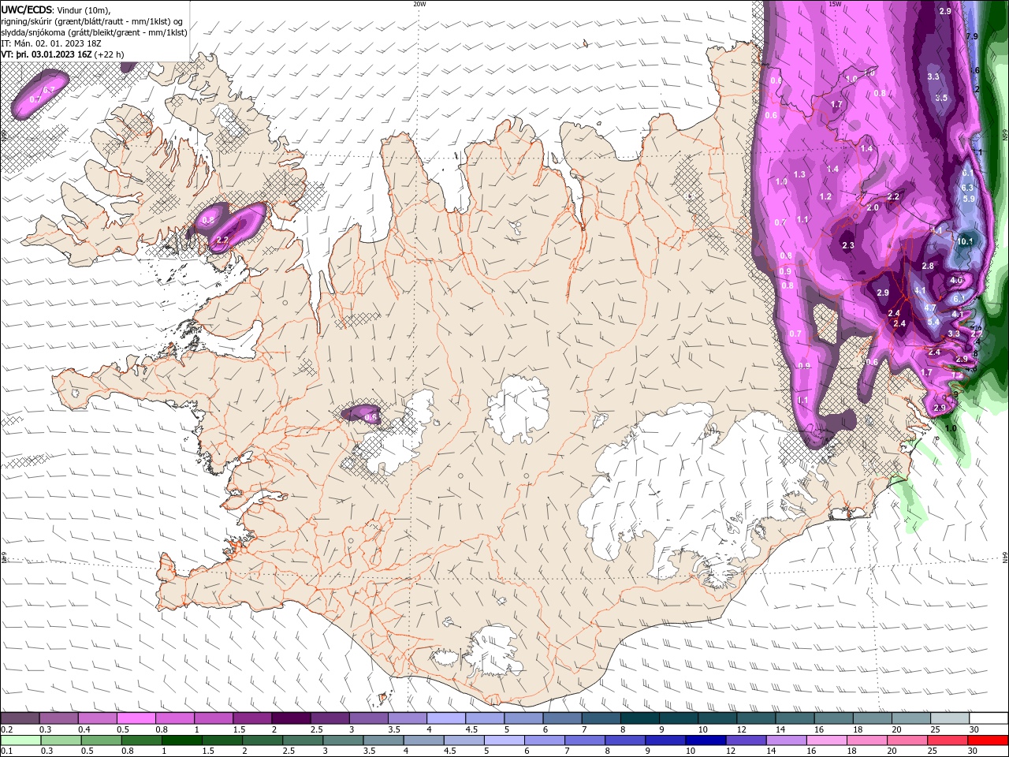Click the 0.1 label under lower legend row

[6, 751]
